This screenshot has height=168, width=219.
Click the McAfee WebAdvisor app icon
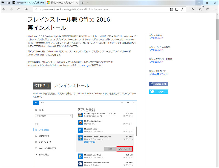[80, 122]
